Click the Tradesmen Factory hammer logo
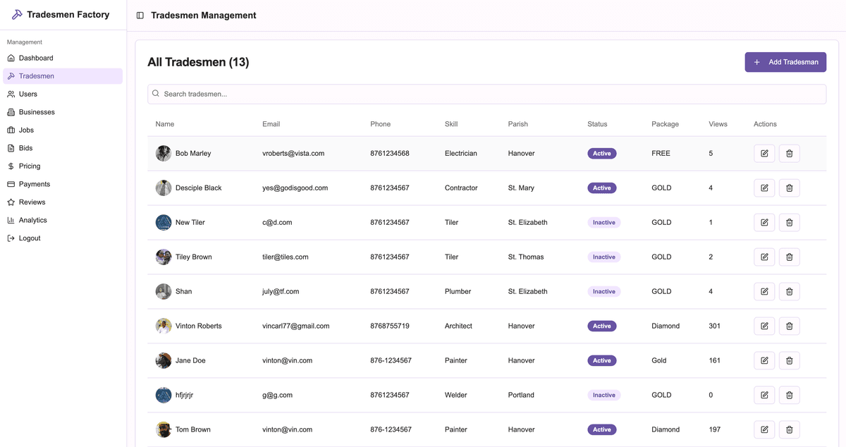 [17, 15]
